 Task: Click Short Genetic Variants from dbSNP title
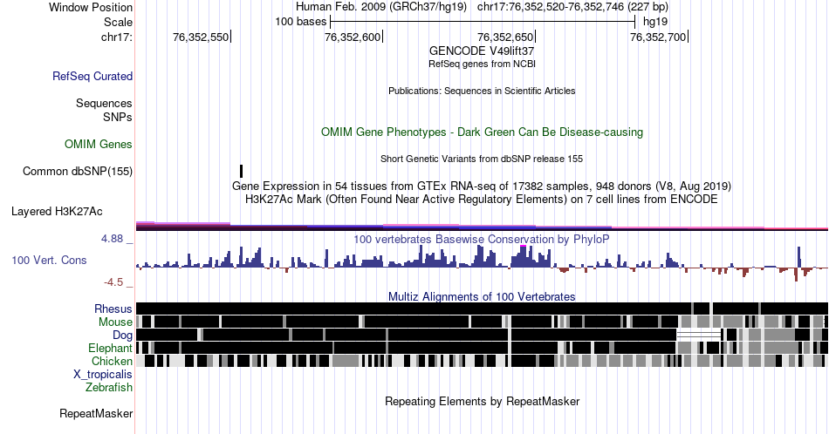(482, 159)
